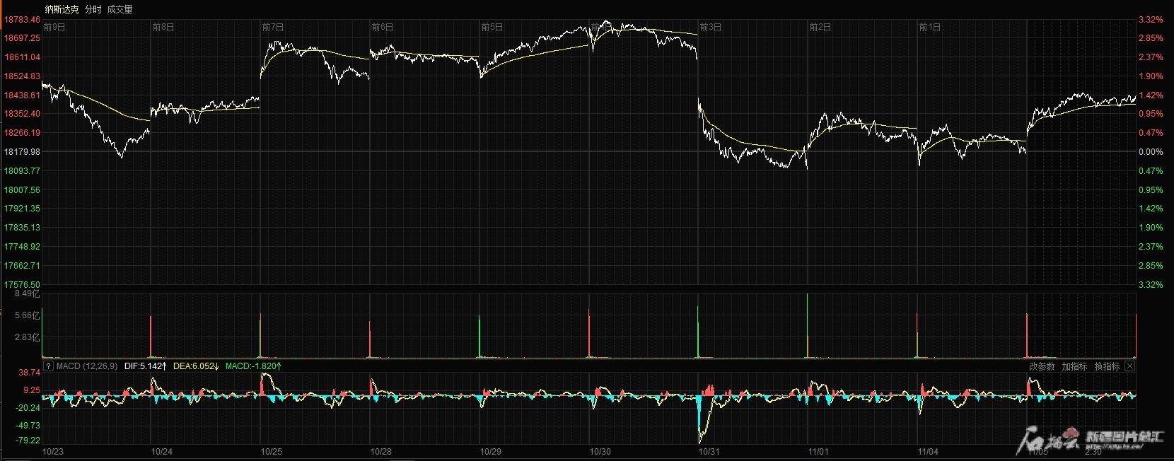The width and height of the screenshot is (1174, 461).
Task: Click the 2.83亿 volume axis label
Action: [x=28, y=337]
